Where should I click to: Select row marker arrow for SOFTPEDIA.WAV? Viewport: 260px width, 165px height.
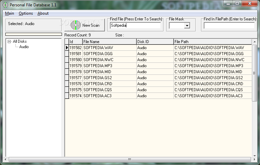click(x=67, y=48)
